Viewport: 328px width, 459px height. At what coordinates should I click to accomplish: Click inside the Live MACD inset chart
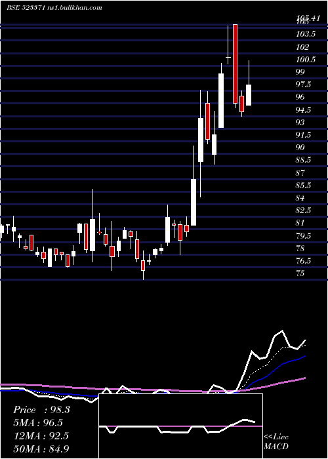point(180,426)
